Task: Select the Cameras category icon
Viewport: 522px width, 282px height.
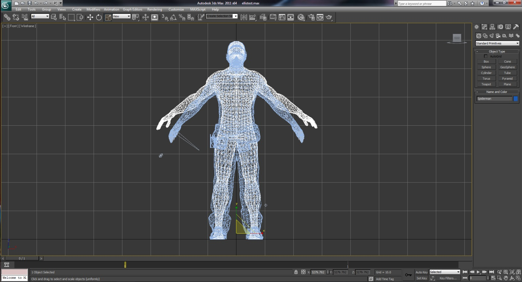Action: [498, 36]
